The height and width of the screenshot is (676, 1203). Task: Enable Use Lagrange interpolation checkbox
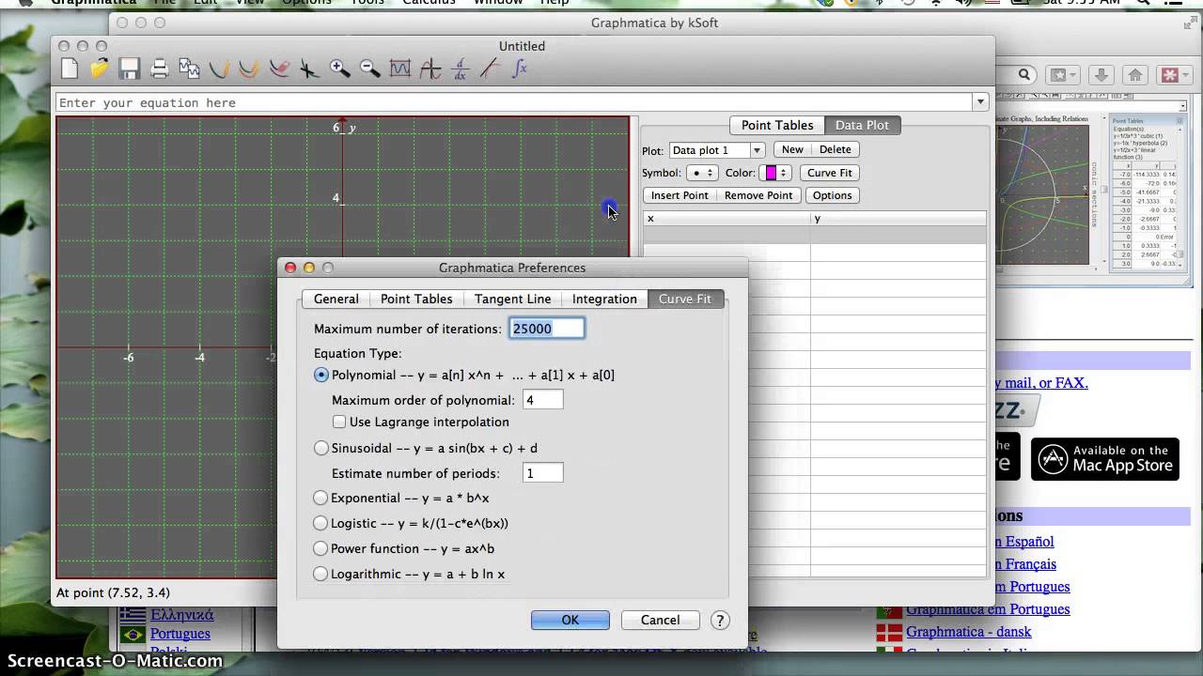pyautogui.click(x=339, y=422)
